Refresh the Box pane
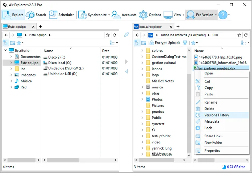This screenshot has width=252, height=173. [246, 35]
